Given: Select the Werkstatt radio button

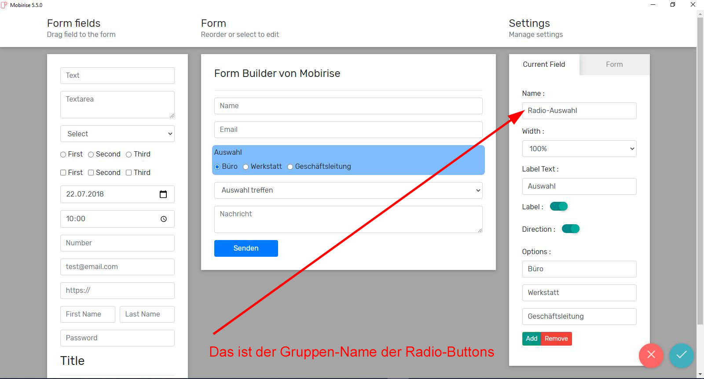Looking at the screenshot, I should (246, 167).
